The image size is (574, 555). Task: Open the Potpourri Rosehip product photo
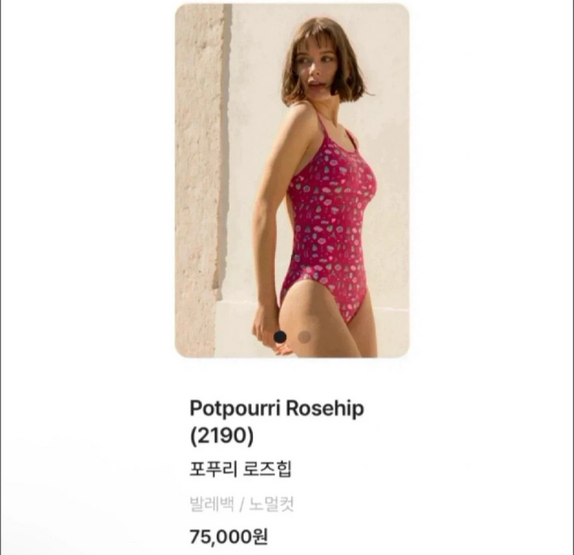[291, 181]
